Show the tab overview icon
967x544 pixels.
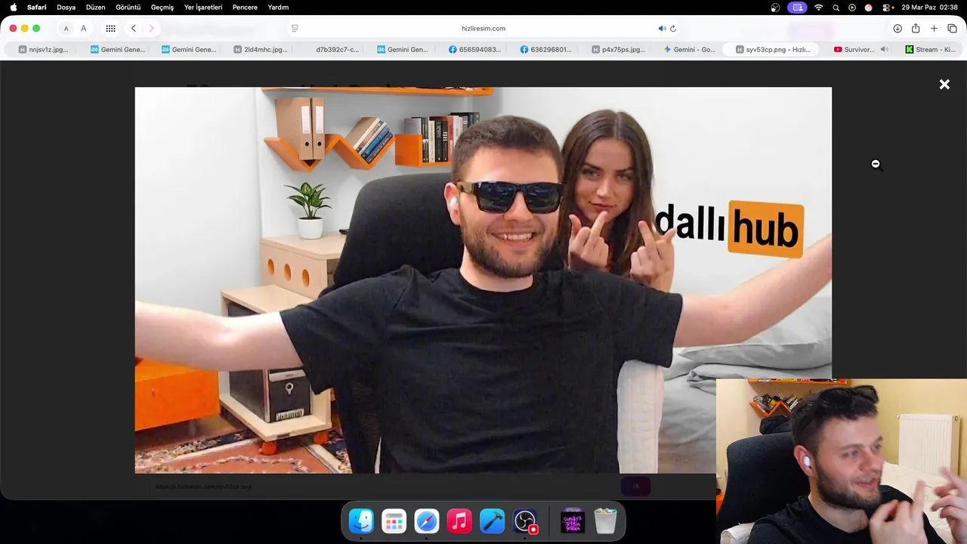[952, 29]
